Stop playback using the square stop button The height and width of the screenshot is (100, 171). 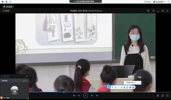point(74,96)
